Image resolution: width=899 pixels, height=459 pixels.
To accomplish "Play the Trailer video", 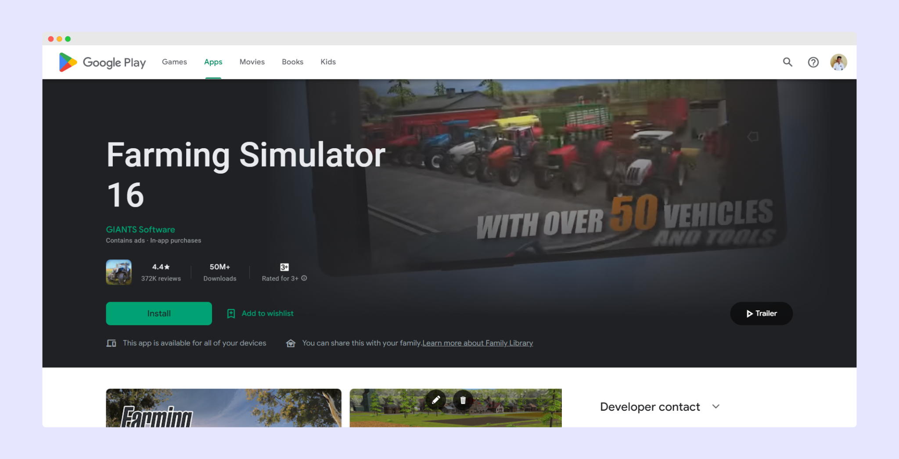I will pyautogui.click(x=761, y=313).
